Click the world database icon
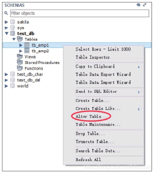The image size is (154, 173). pos(12,86)
